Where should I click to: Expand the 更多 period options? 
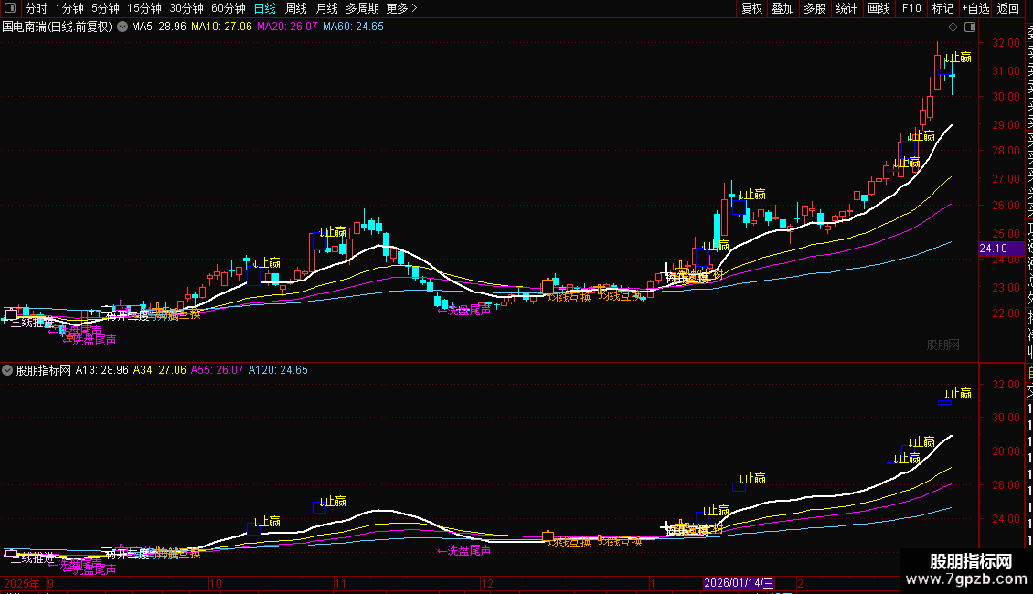[x=401, y=8]
